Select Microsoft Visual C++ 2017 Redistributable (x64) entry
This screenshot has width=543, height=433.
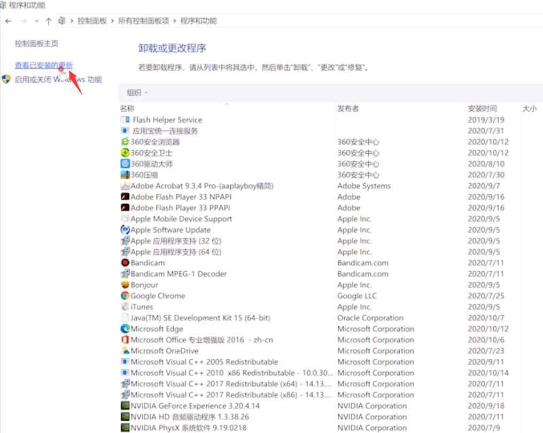[x=231, y=384]
